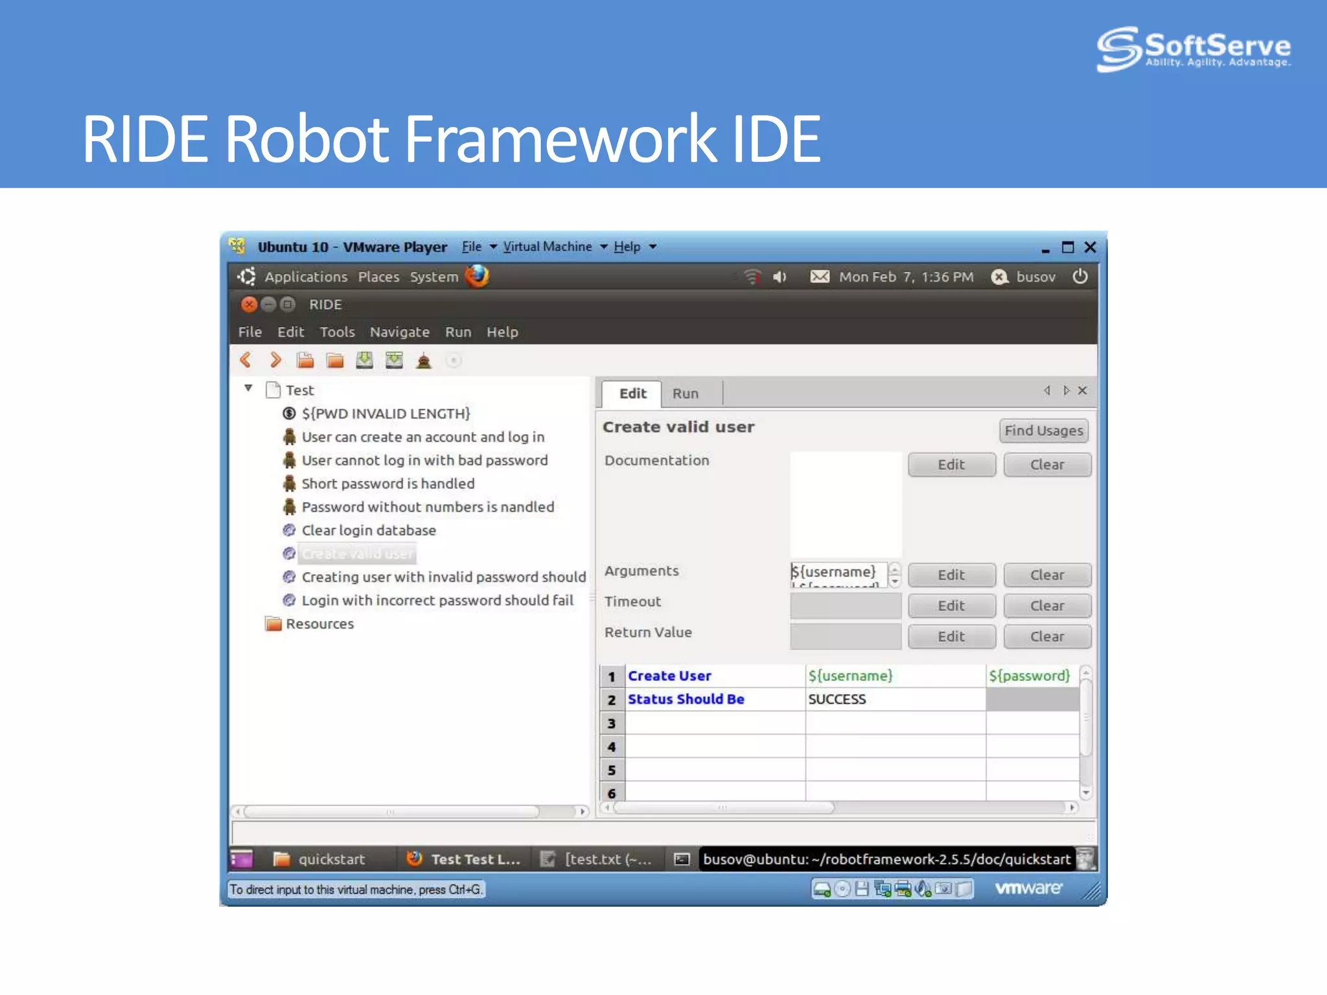
Task: Open the Tools menu in RIDE
Action: [337, 332]
